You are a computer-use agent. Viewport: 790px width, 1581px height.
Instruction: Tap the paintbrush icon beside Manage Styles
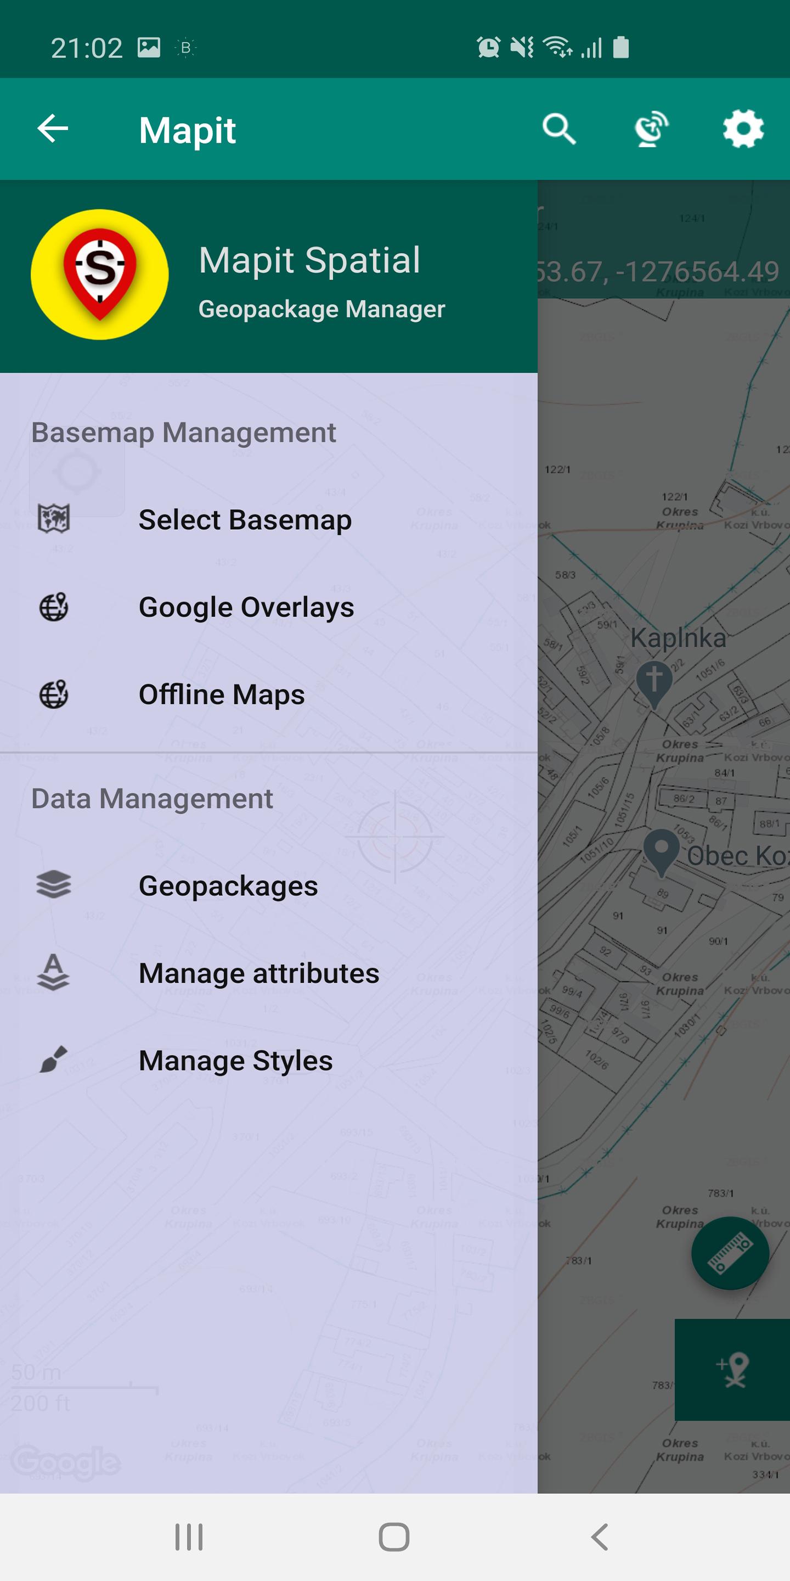pos(54,1060)
